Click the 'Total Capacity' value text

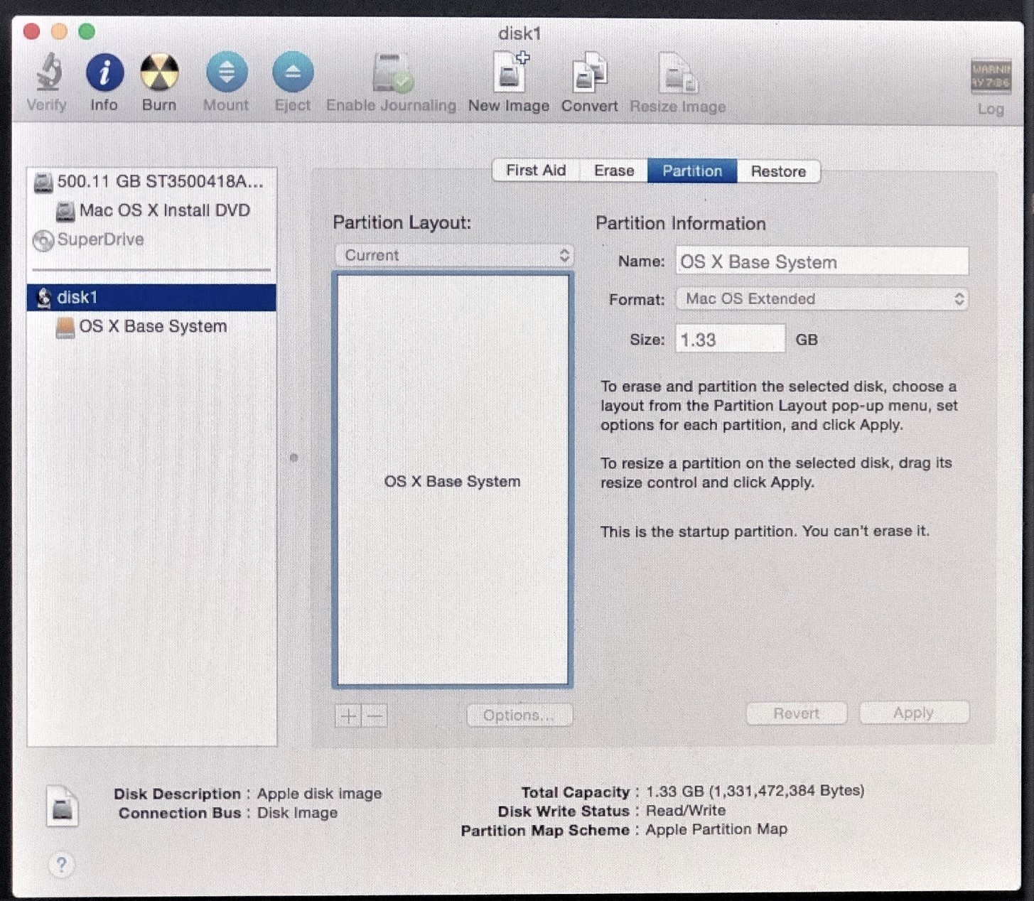click(755, 791)
